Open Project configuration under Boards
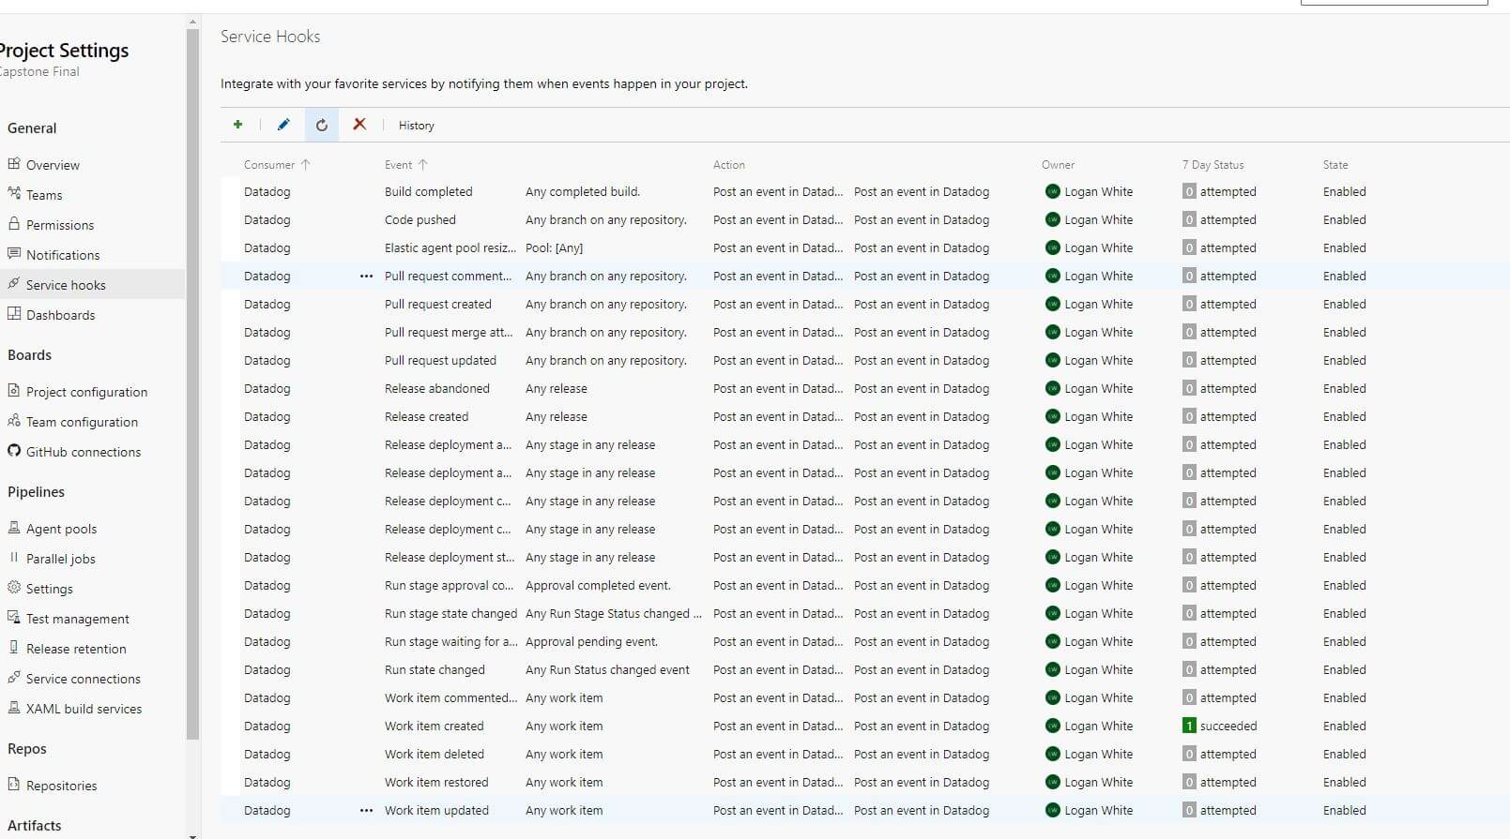This screenshot has width=1510, height=839. click(x=86, y=392)
